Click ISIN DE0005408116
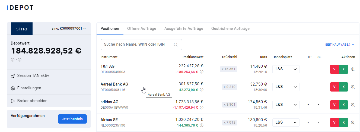Image resolution: width=360 pixels, height=132 pixels. click(x=113, y=90)
